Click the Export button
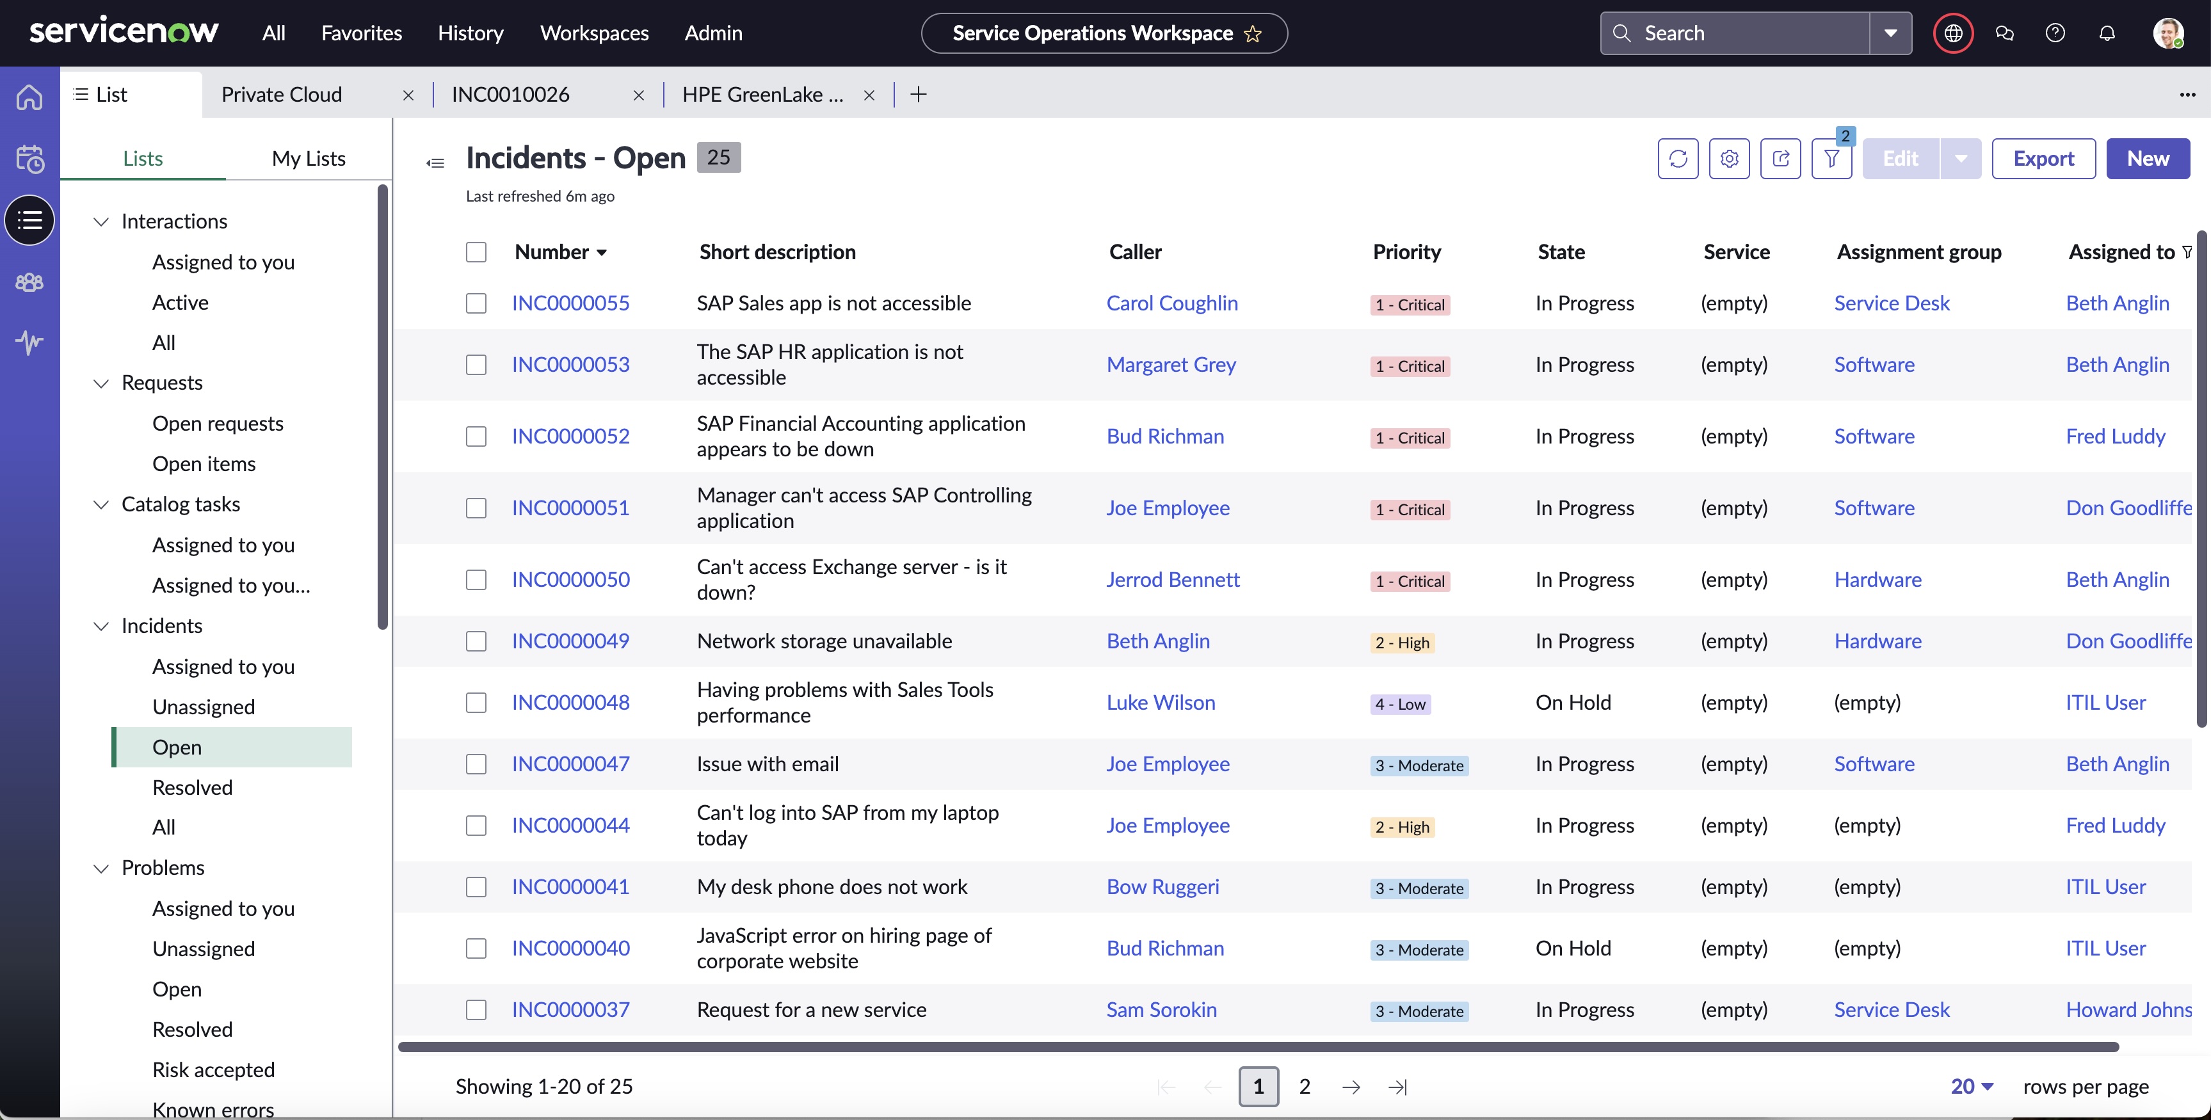Viewport: 2211px width, 1120px height. click(2044, 159)
